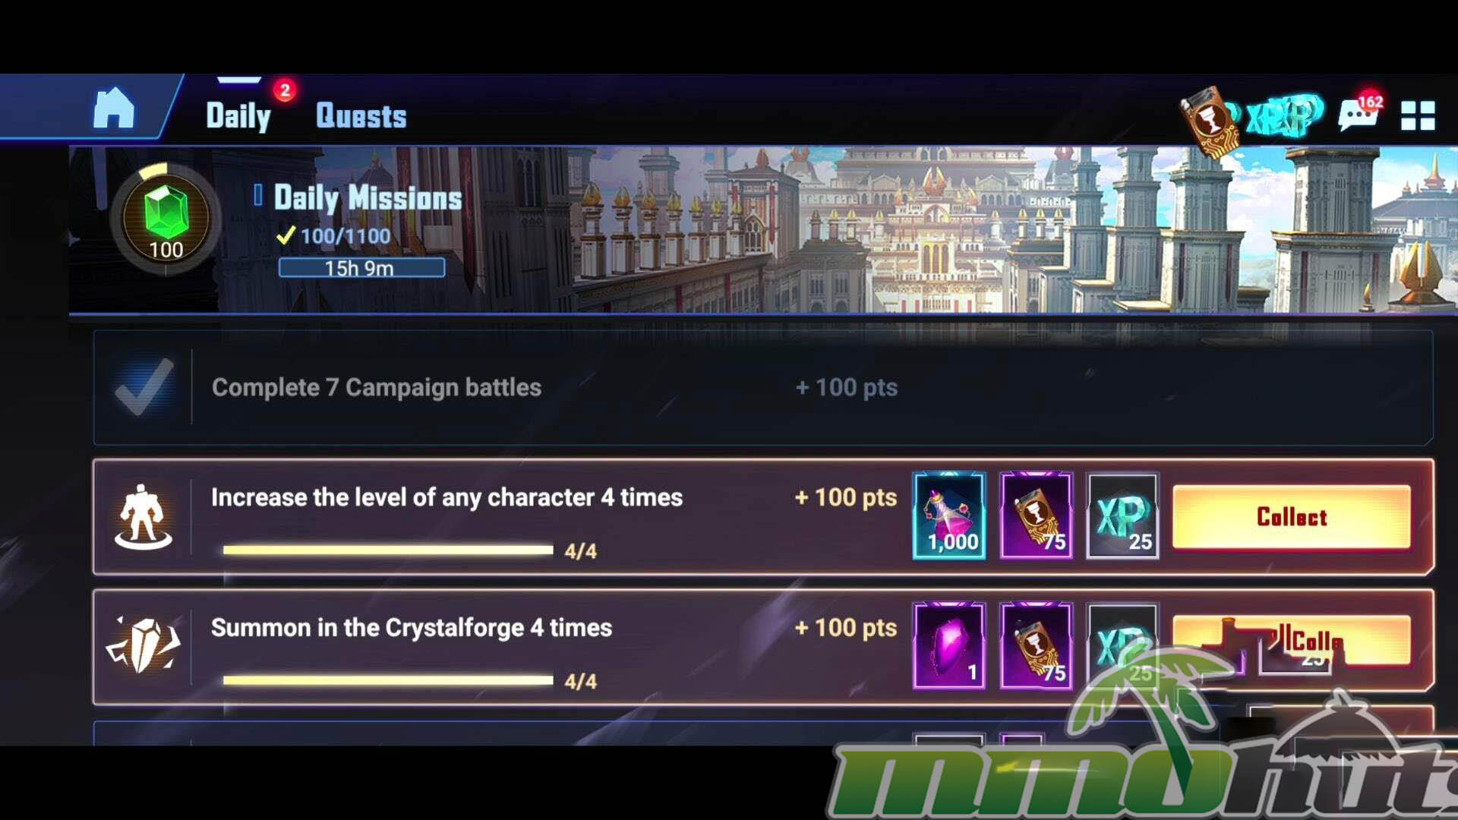Image resolution: width=1458 pixels, height=820 pixels.
Task: Tap the 15h 9m timer bar
Action: 361,268
